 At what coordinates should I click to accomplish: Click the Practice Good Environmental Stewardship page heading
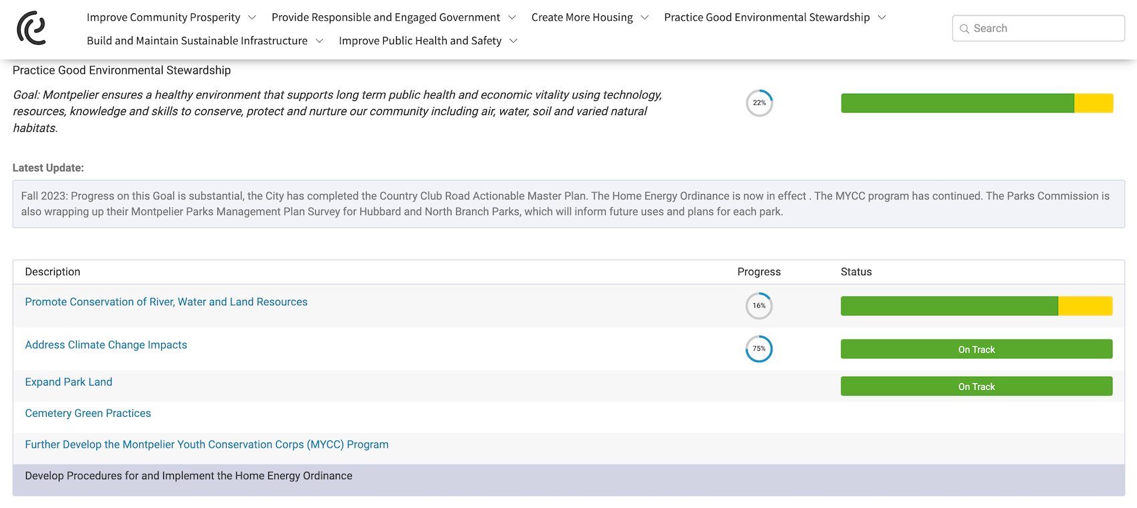point(122,70)
